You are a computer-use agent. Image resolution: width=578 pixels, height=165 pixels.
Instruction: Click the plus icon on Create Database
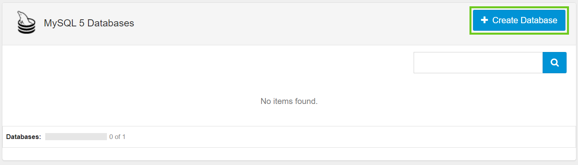pos(484,20)
